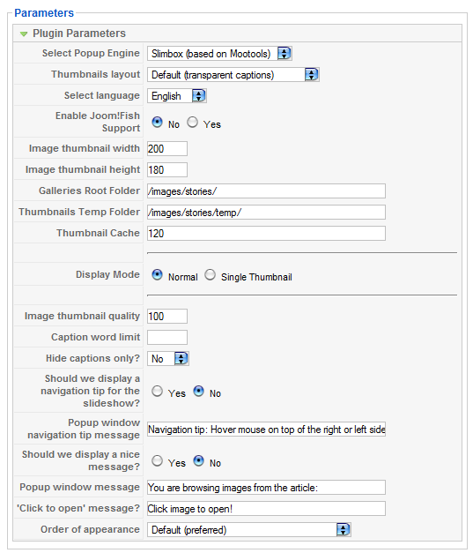473x553 pixels.
Task: Open the Select Popup Engine dropdown
Action: [219, 54]
